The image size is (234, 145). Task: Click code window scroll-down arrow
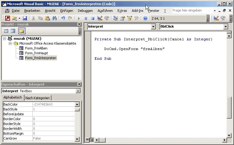229,136
